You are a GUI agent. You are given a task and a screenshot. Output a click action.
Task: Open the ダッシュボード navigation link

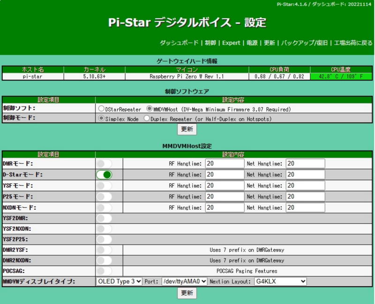tap(179, 43)
